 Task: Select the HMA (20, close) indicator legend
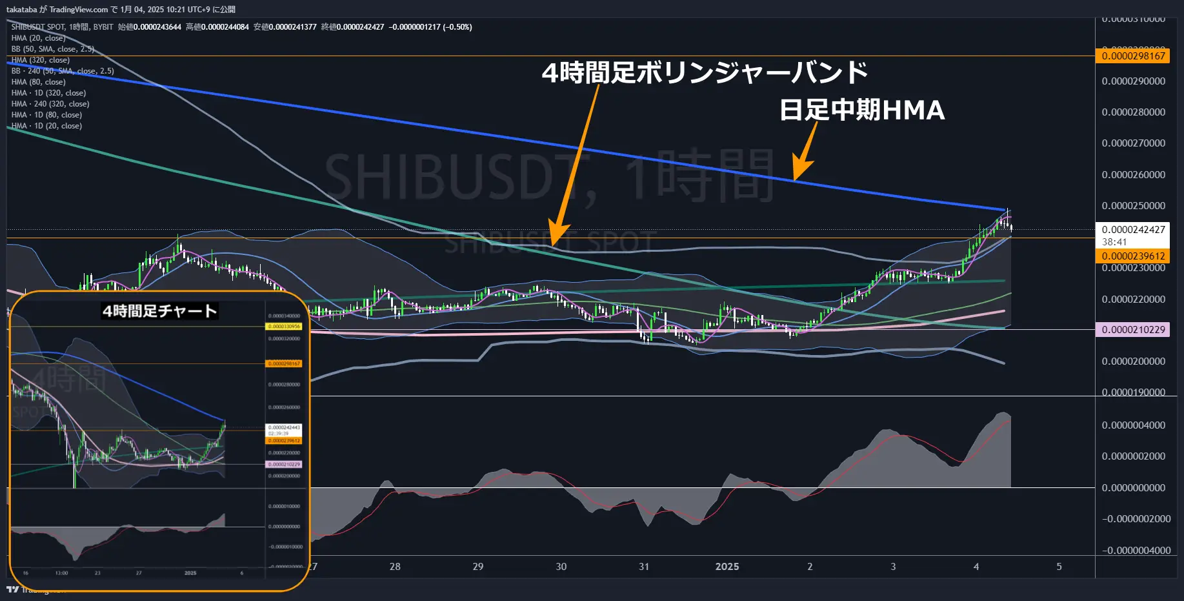point(38,38)
